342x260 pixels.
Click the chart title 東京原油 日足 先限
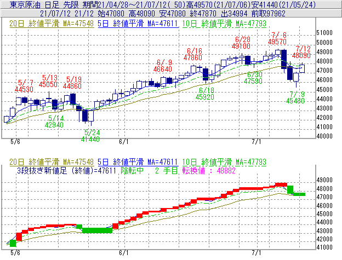coord(45,4)
